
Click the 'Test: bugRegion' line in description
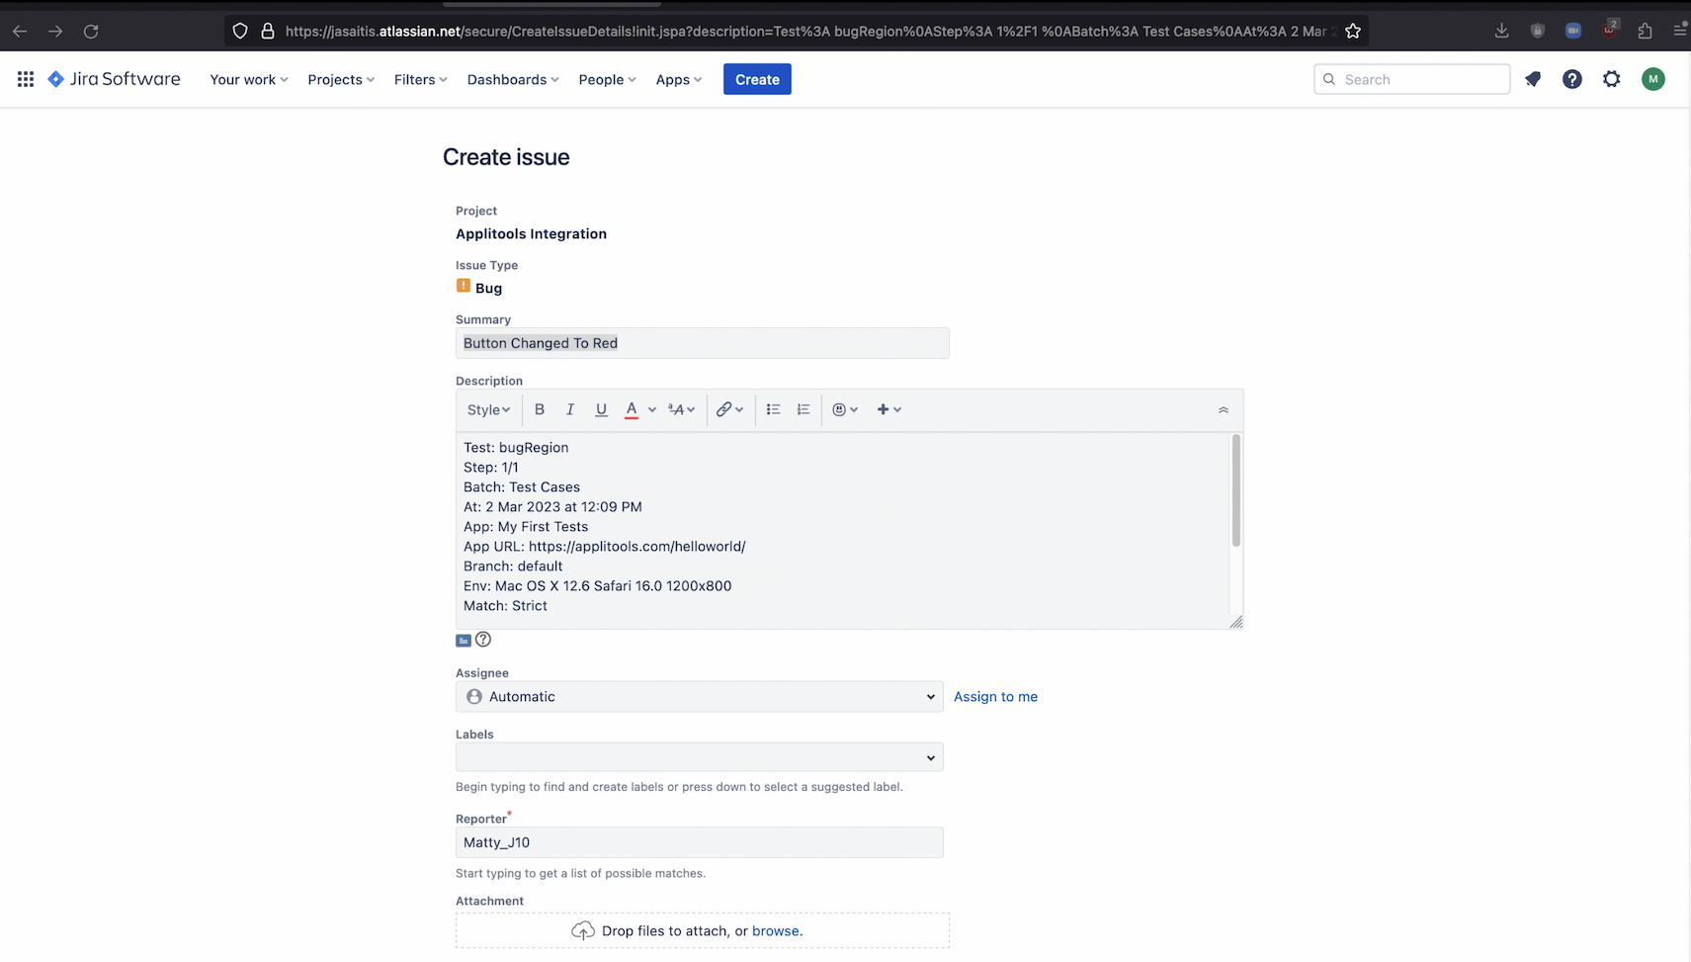[516, 447]
